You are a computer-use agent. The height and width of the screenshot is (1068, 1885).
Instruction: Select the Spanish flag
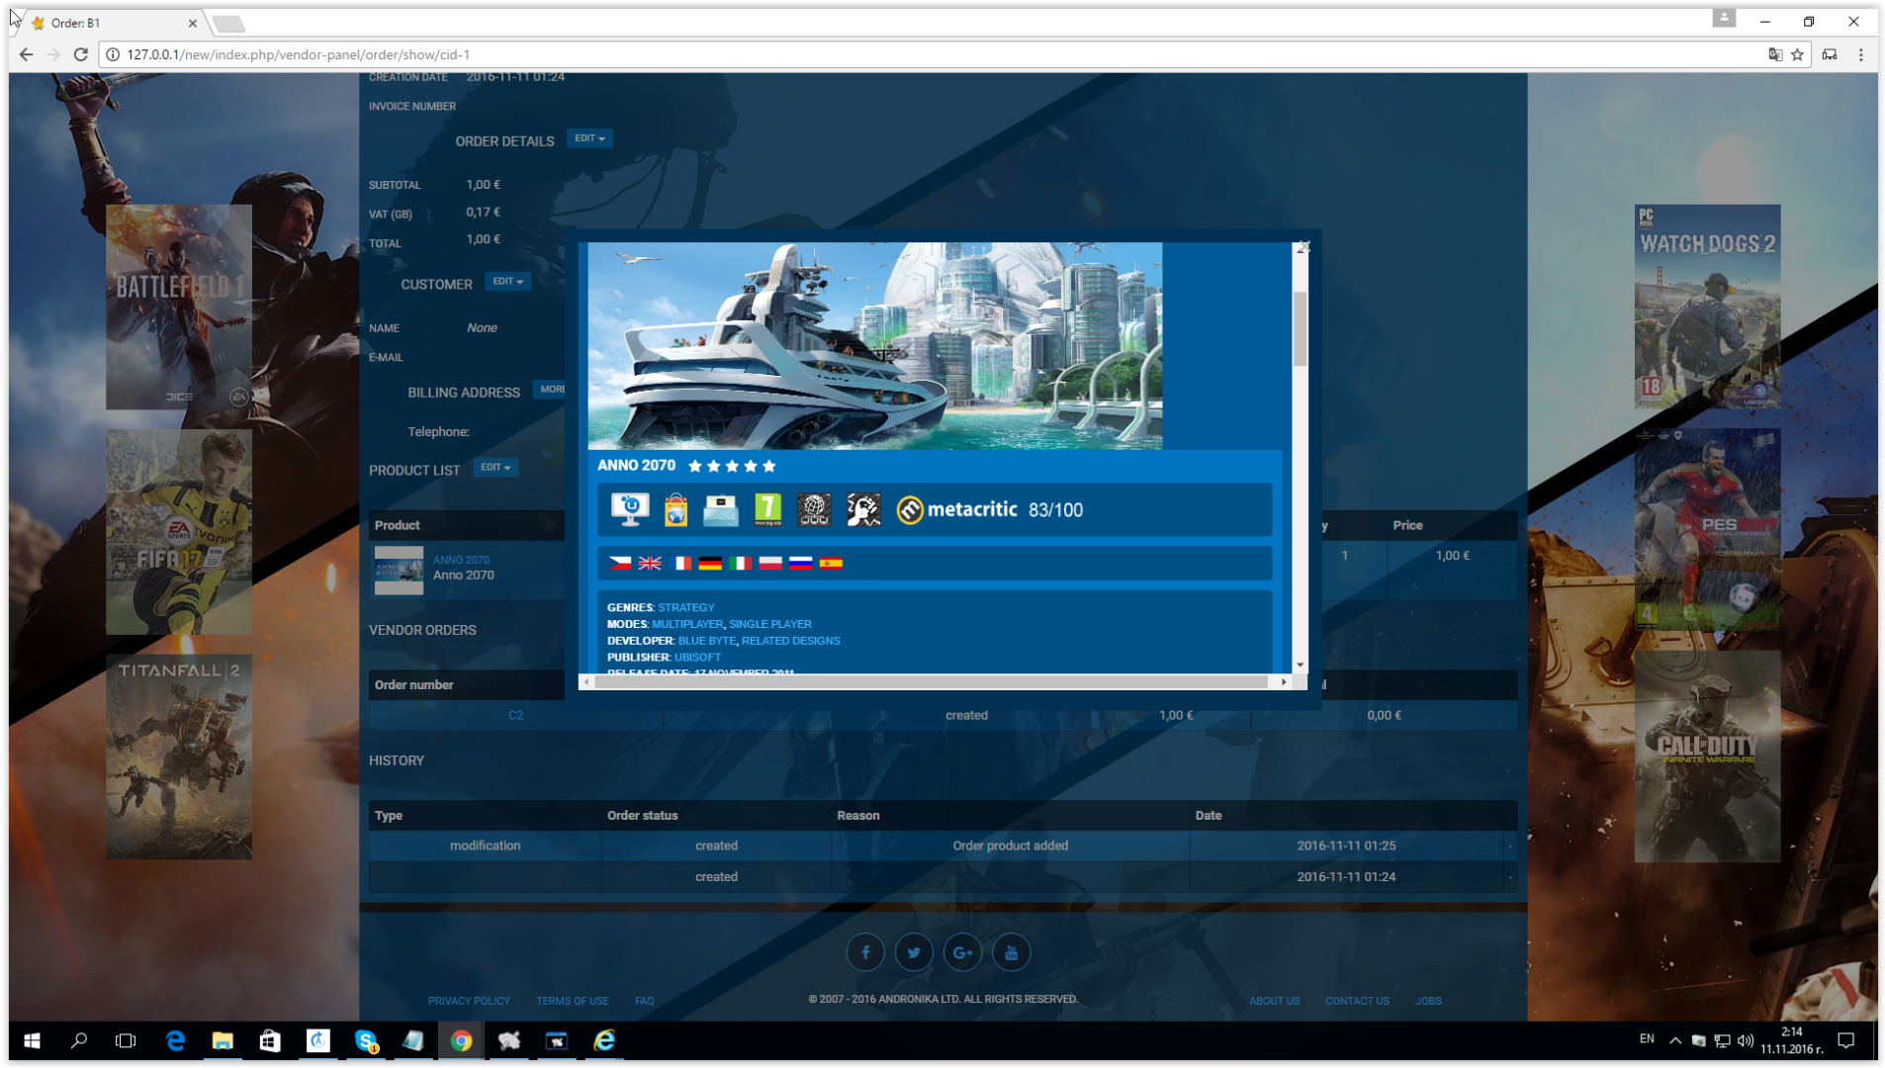pos(831,563)
